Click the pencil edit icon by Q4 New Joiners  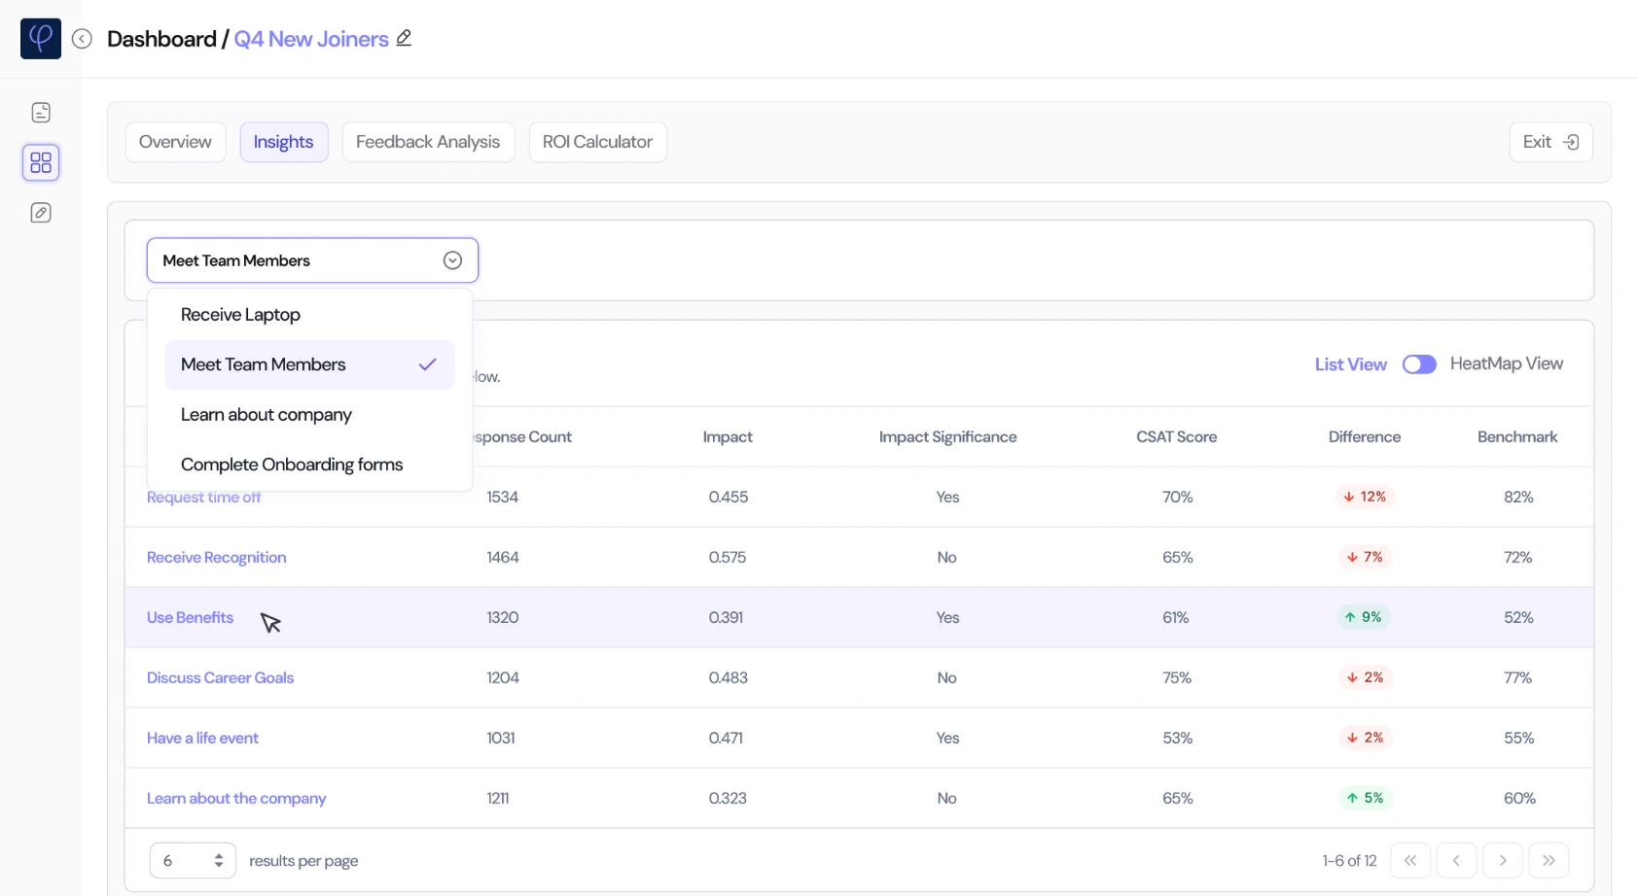point(404,38)
